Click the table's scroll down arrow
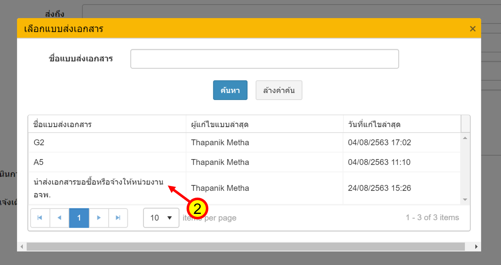Image resolution: width=501 pixels, height=265 pixels. click(x=465, y=200)
